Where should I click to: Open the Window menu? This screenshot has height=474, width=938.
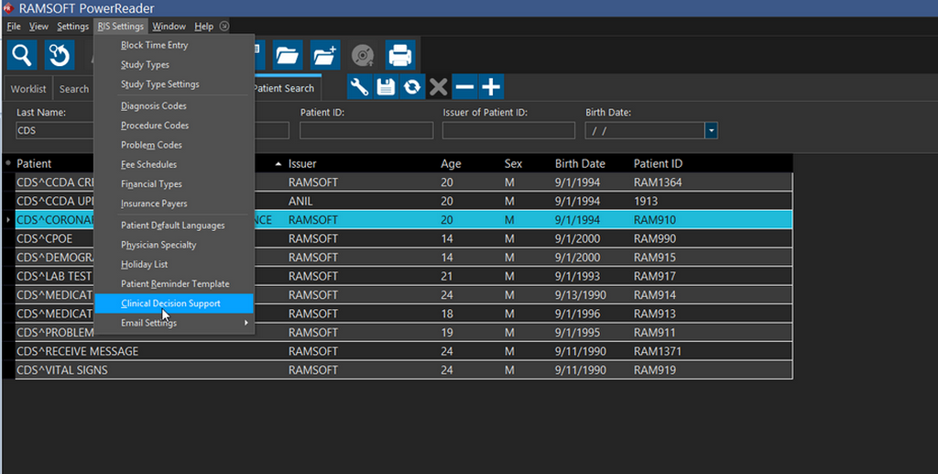click(x=169, y=27)
